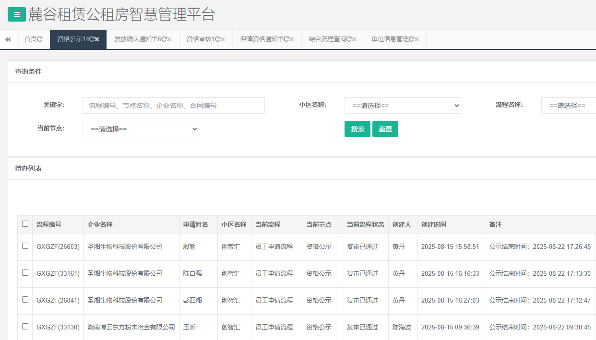Close the 单位信息管理 tab
This screenshot has width=596, height=340.
pyautogui.click(x=417, y=39)
